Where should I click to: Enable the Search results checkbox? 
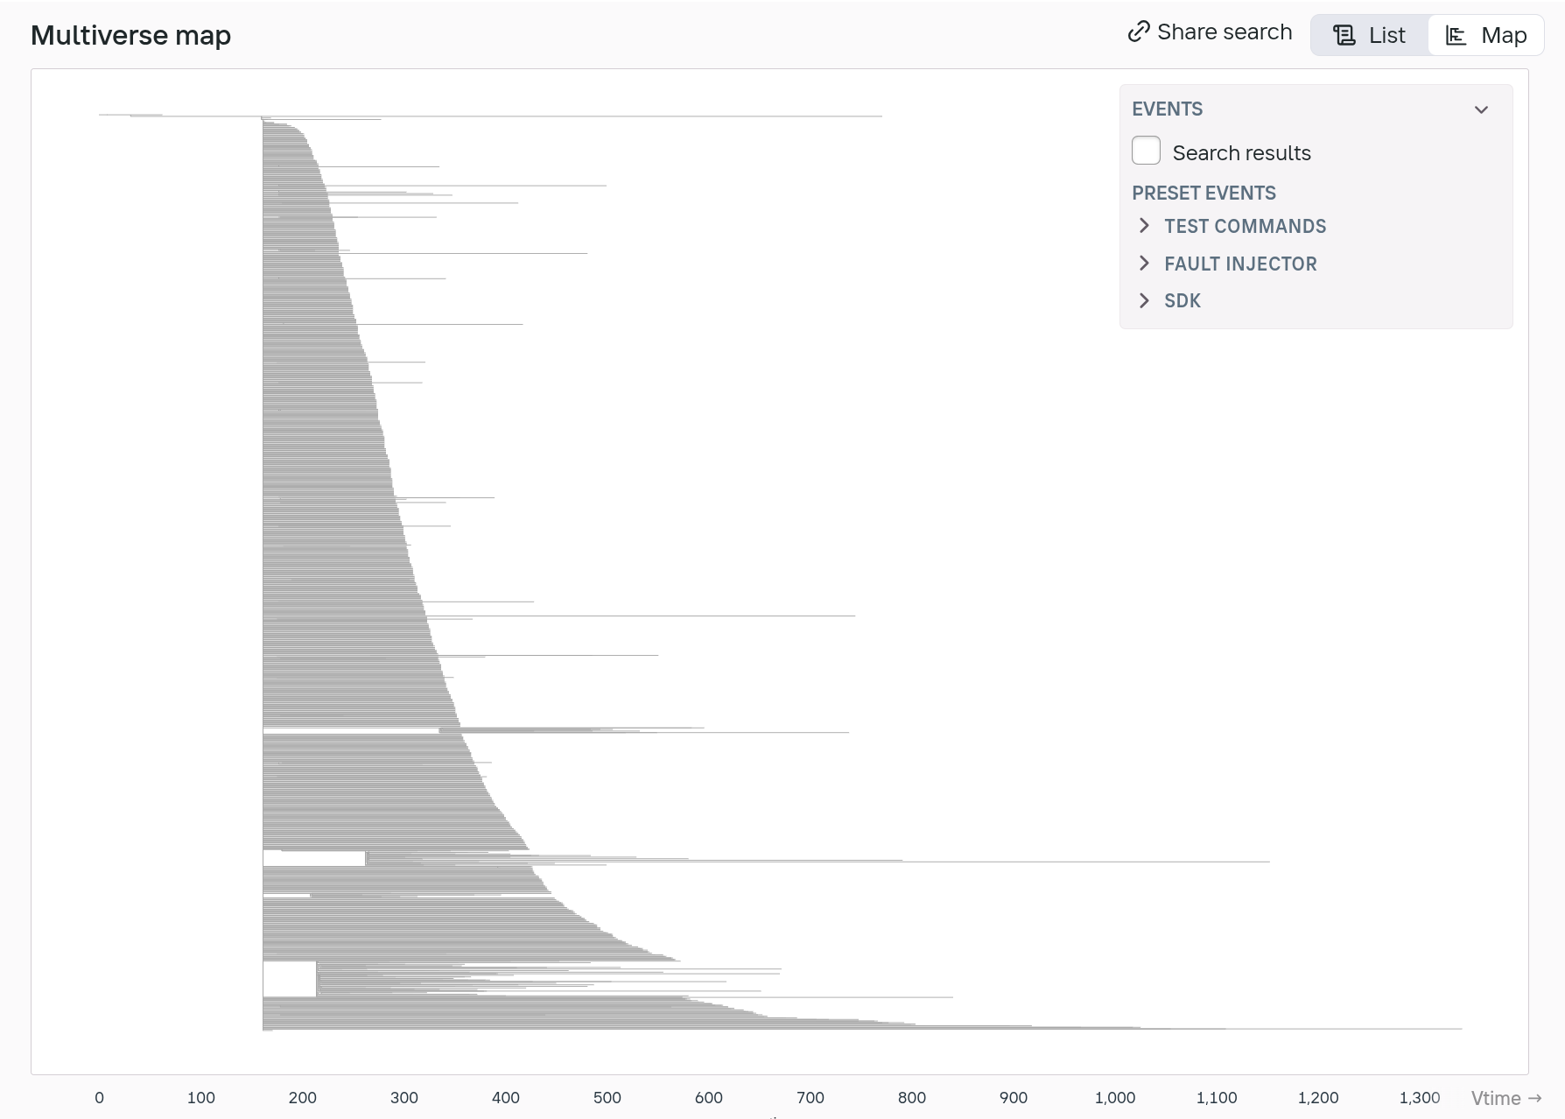[x=1146, y=151]
